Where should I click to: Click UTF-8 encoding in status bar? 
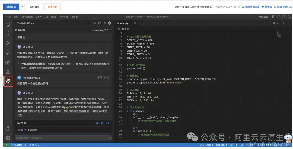(234, 145)
